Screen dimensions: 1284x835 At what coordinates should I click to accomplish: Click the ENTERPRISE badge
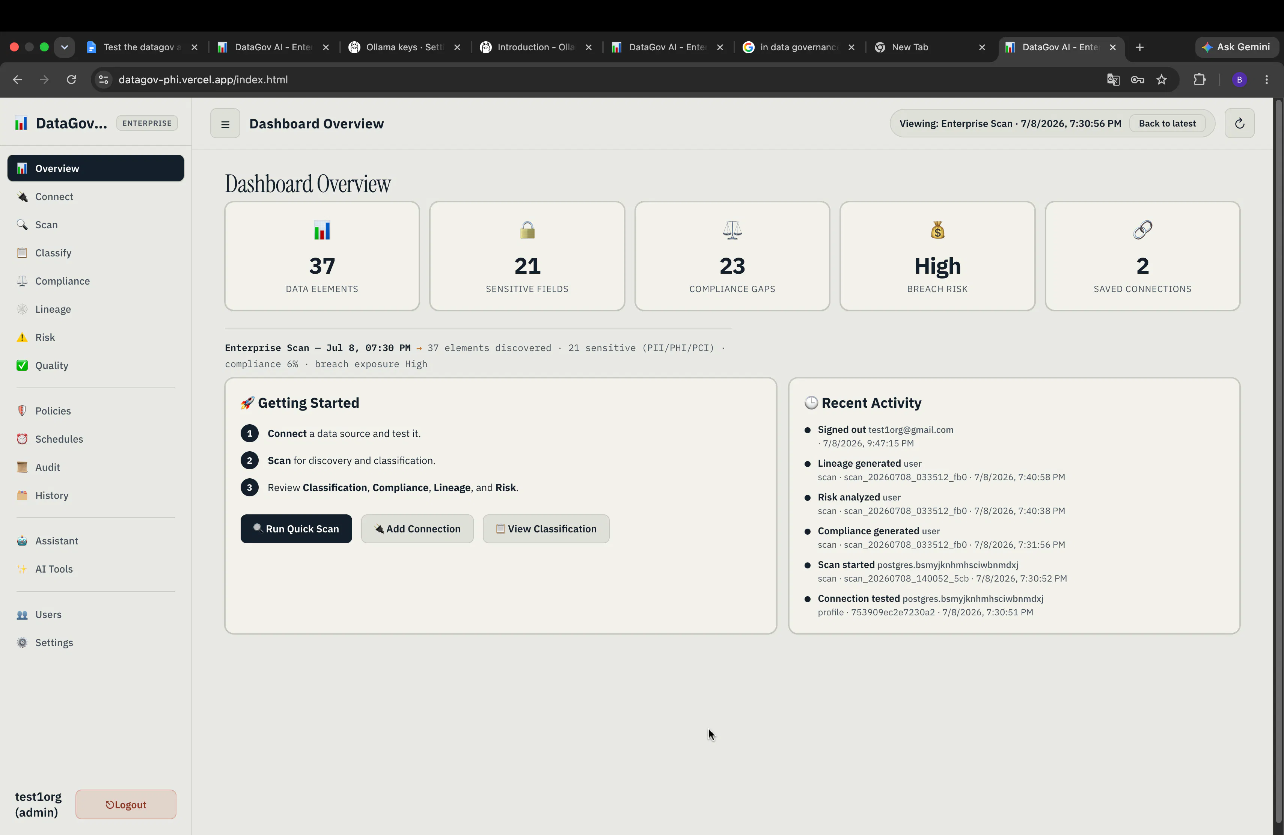point(147,123)
